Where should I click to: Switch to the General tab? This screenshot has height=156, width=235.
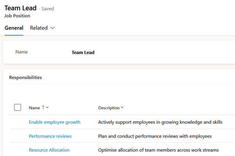point(14,28)
